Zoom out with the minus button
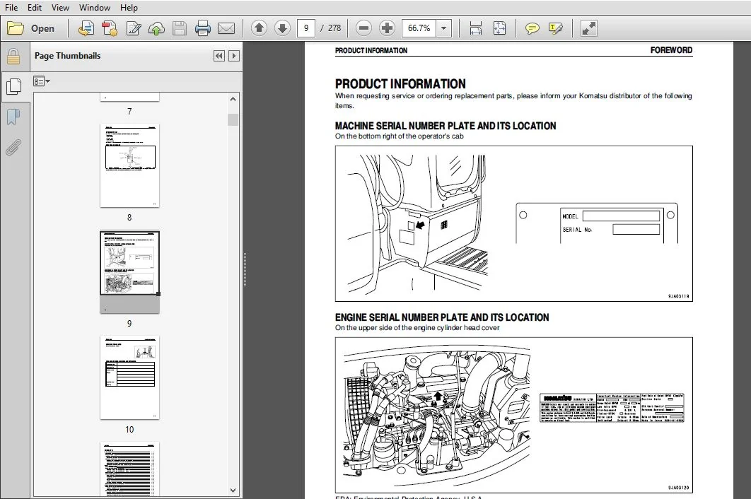 (363, 28)
